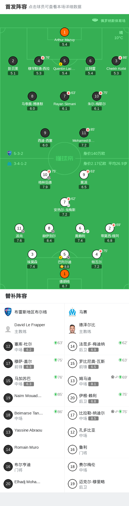This screenshot has width=129, height=506.
Task: Tap 安热尔-戈梅斯 number 7 player circle
Action: click(x=65, y=202)
